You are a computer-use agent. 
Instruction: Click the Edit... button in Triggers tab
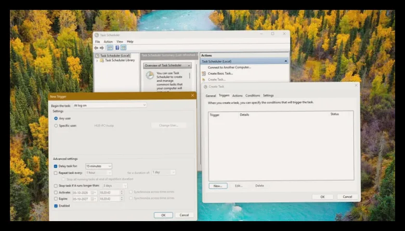239,186
